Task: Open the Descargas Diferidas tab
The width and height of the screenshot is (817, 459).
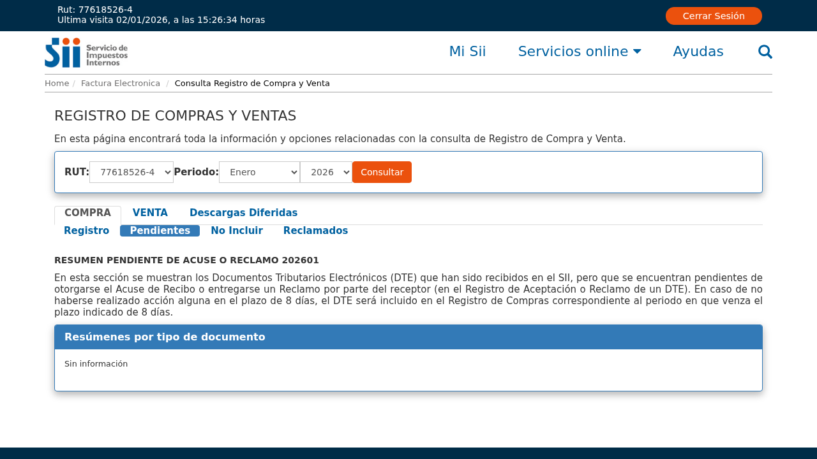Action: (243, 213)
